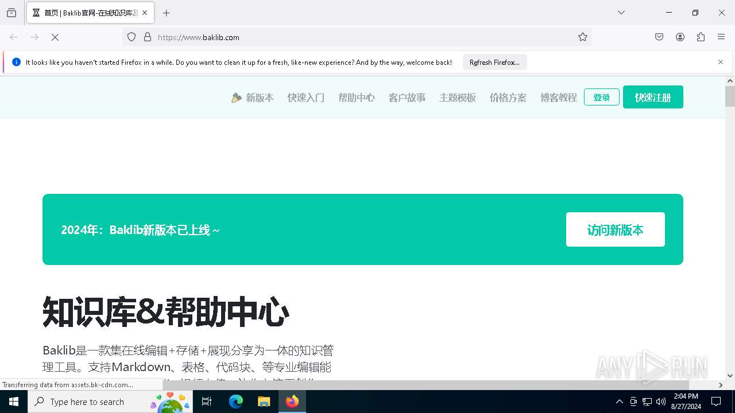Open the clock and date flyout
The image size is (735, 413).
(685, 402)
